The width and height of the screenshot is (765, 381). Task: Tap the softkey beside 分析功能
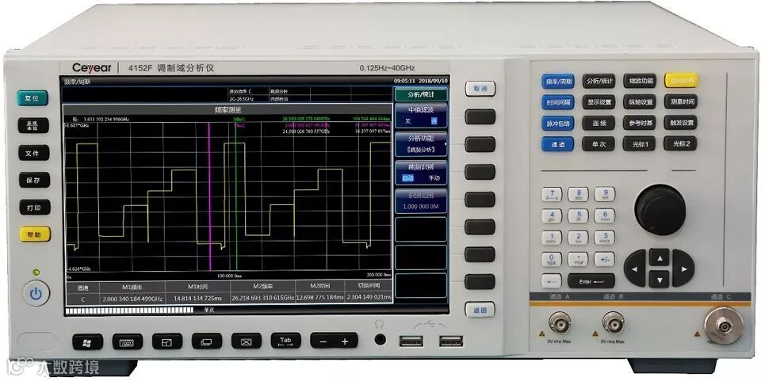[x=480, y=144]
